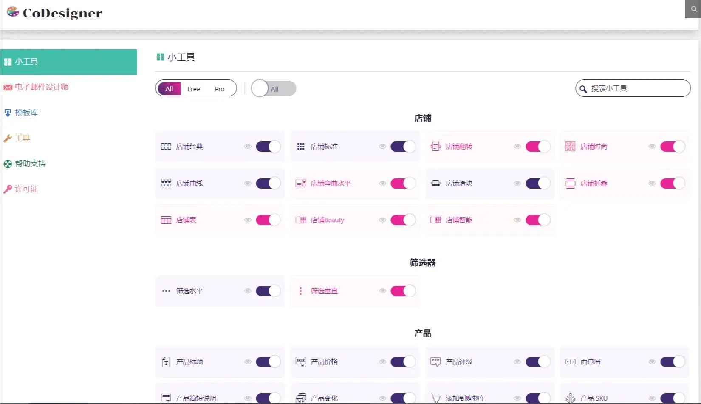Click the 筛选垂直 vertical-dots icon
Viewport: 701px width, 404px height.
[301, 291]
